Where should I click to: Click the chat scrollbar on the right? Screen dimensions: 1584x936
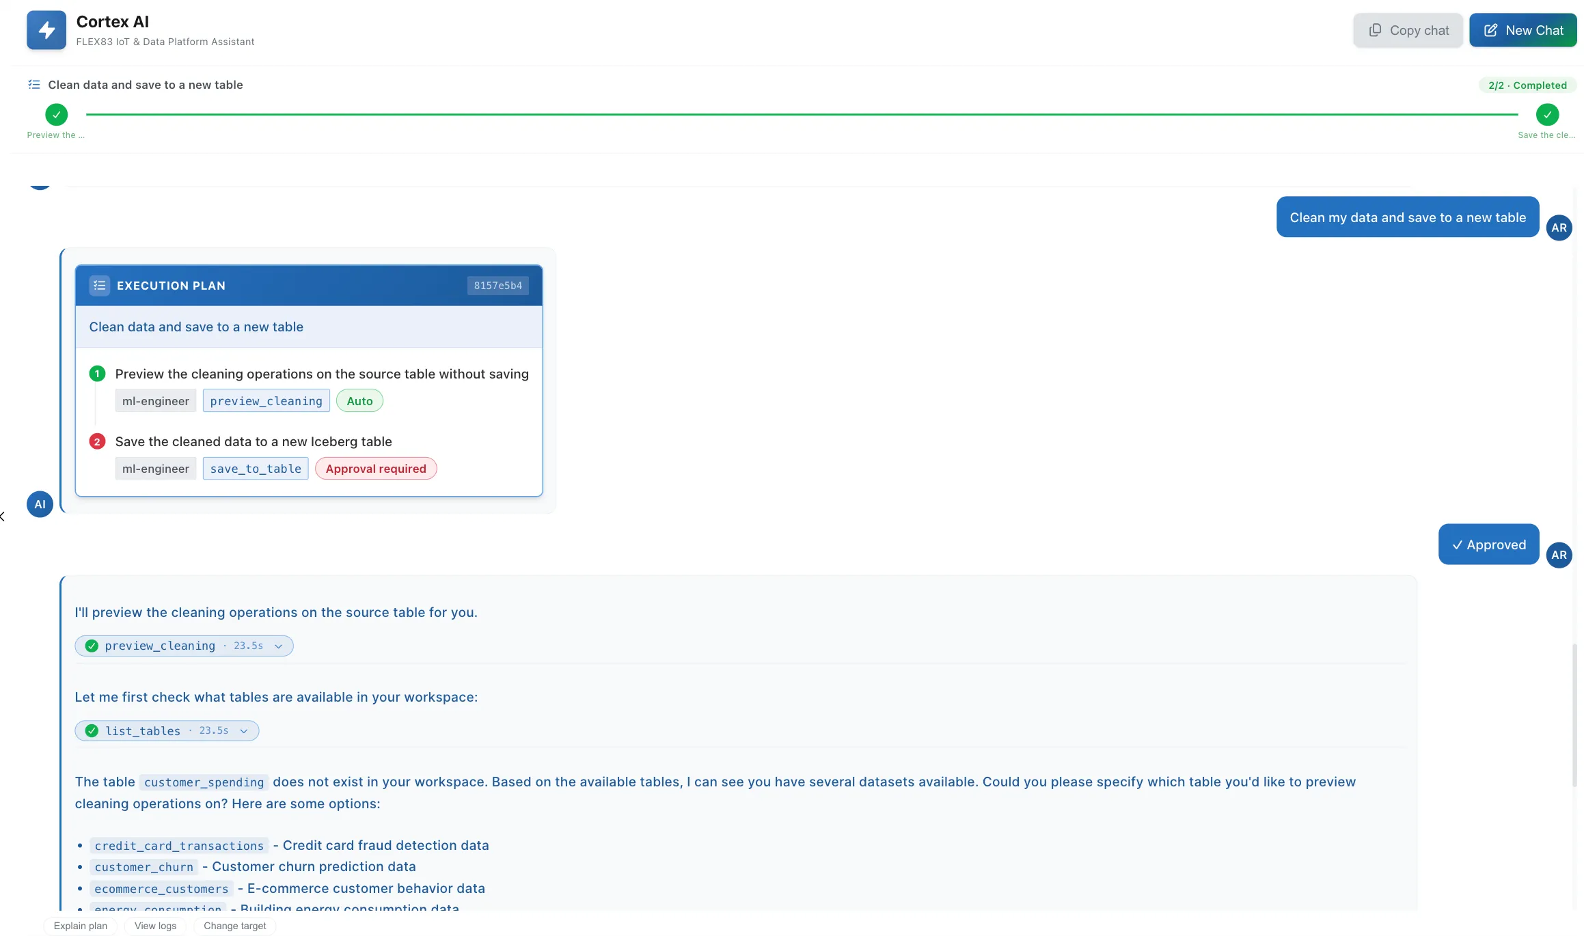(x=1575, y=714)
